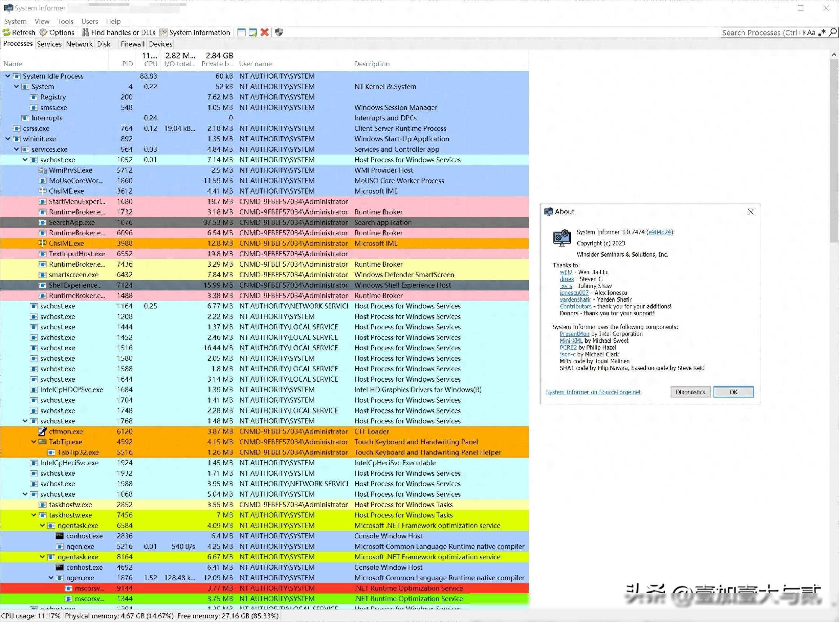Click conhost.exe PID 2836 console icon
This screenshot has height=622, width=839.
tap(59, 536)
